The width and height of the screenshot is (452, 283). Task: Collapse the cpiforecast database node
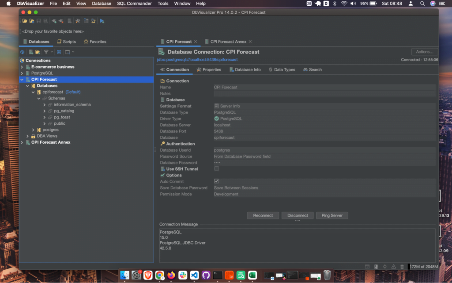pyautogui.click(x=33, y=92)
